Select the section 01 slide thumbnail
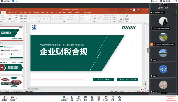 click(11, 67)
